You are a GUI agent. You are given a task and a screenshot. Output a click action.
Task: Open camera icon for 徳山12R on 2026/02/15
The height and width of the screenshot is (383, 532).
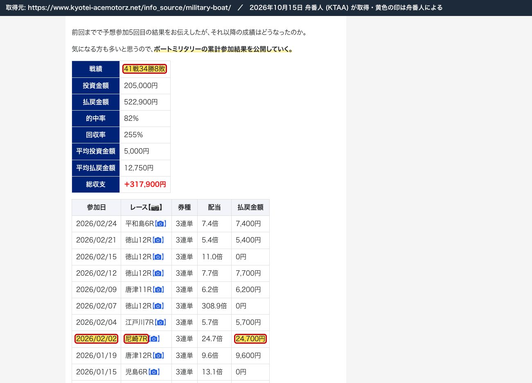pos(158,257)
